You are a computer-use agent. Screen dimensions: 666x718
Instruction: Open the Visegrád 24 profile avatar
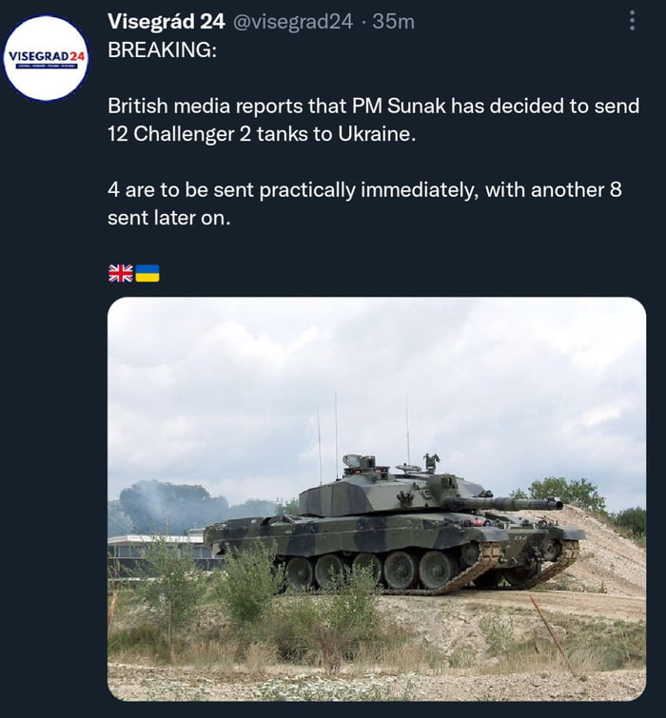[x=47, y=58]
